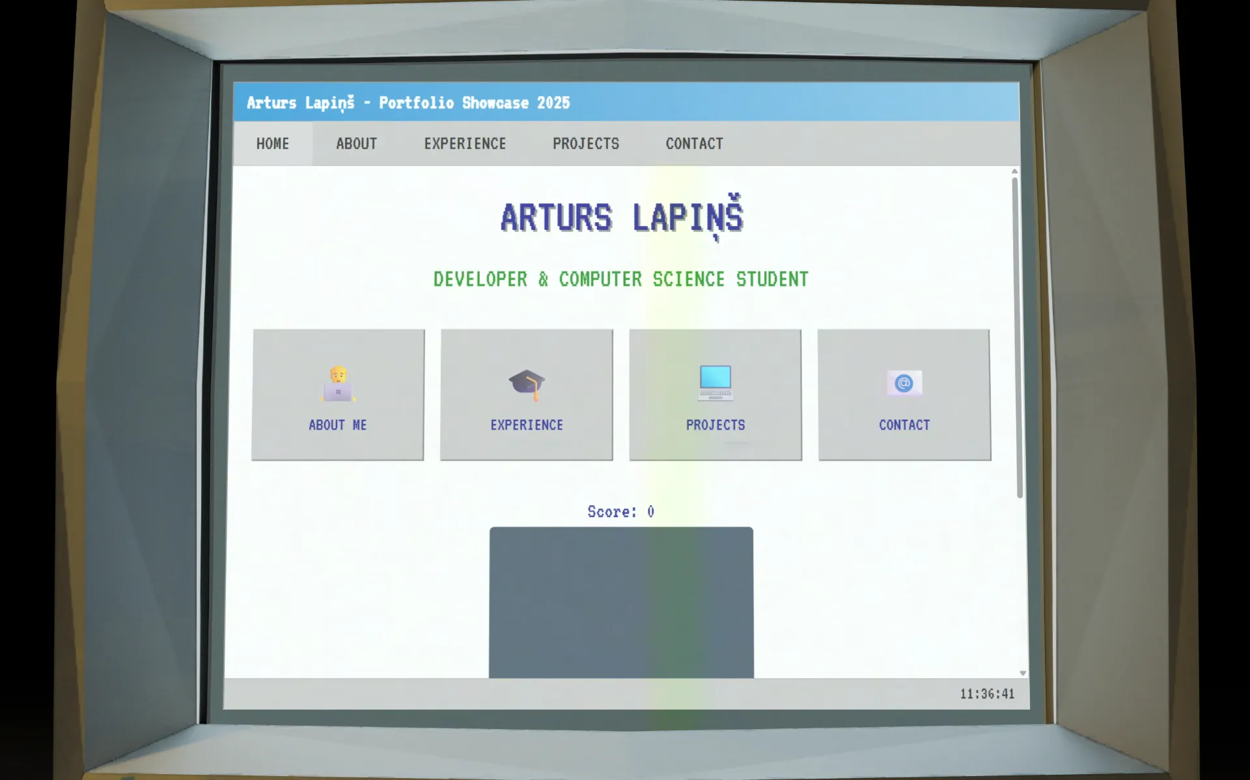Click the laptop computer Projects icon
1250x780 pixels.
coord(715,383)
